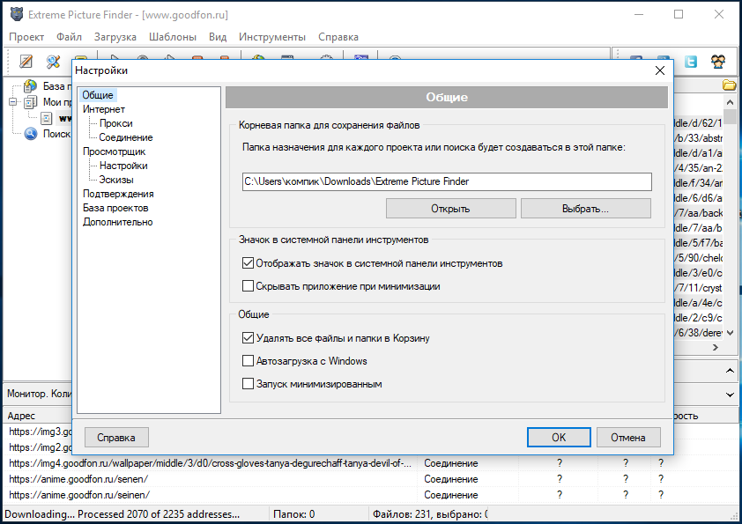Select Интернет in the settings tree
This screenshot has width=742, height=524.
(x=104, y=109)
